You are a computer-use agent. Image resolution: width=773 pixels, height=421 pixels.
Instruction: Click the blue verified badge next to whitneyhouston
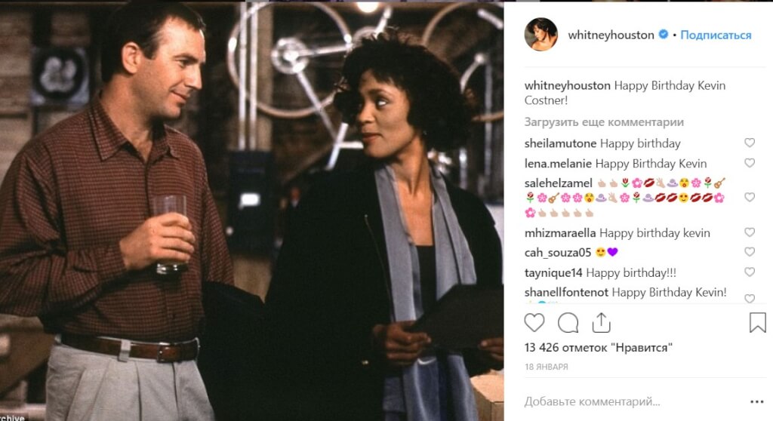pos(664,35)
